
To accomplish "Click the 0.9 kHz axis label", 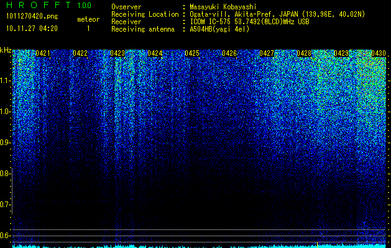I will [5, 143].
